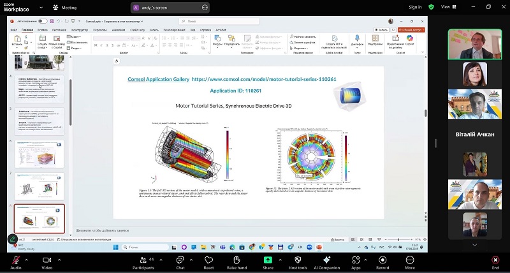This screenshot has width=510, height=273.
Task: Toggle Underline (Ч) formatting
Action: click(106, 45)
